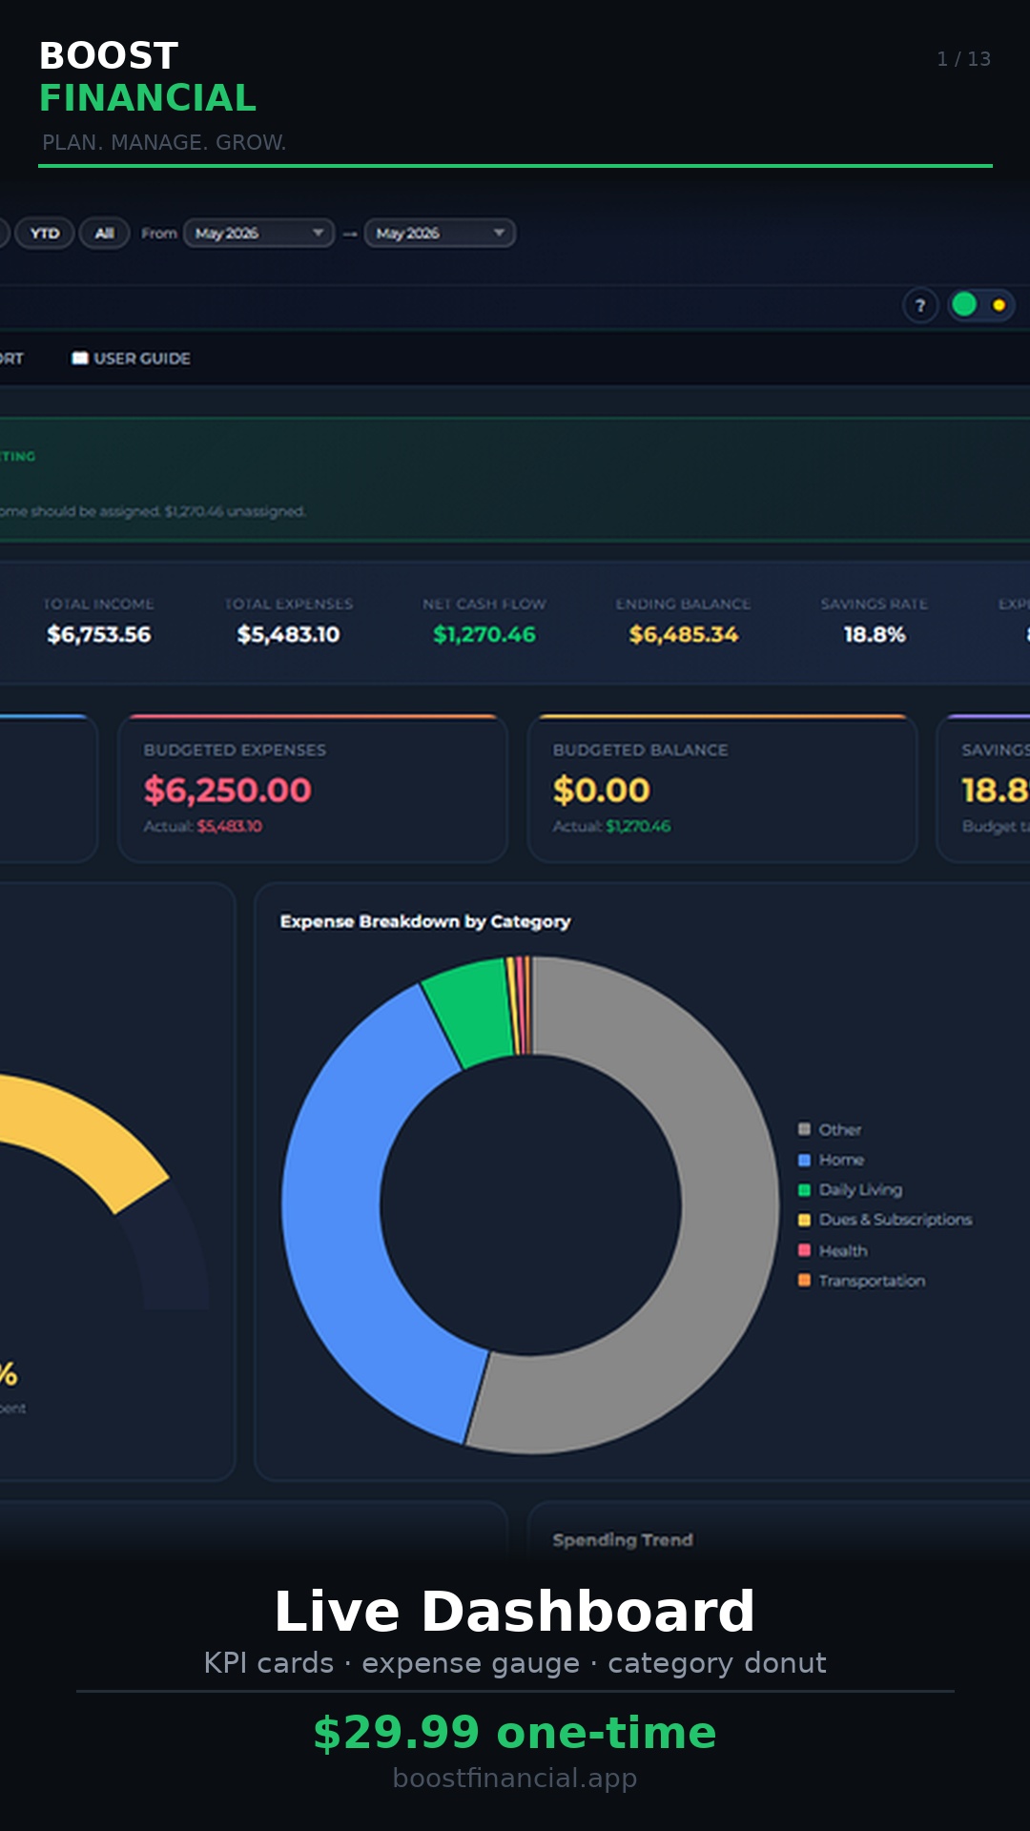
Task: Toggle the Dues & Subscriptions legend entry
Action: click(885, 1220)
